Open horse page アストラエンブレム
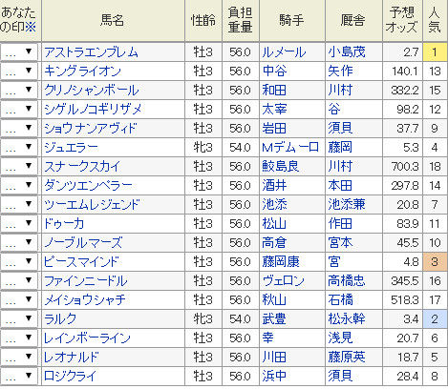The width and height of the screenshot is (448, 389). pyautogui.click(x=91, y=52)
